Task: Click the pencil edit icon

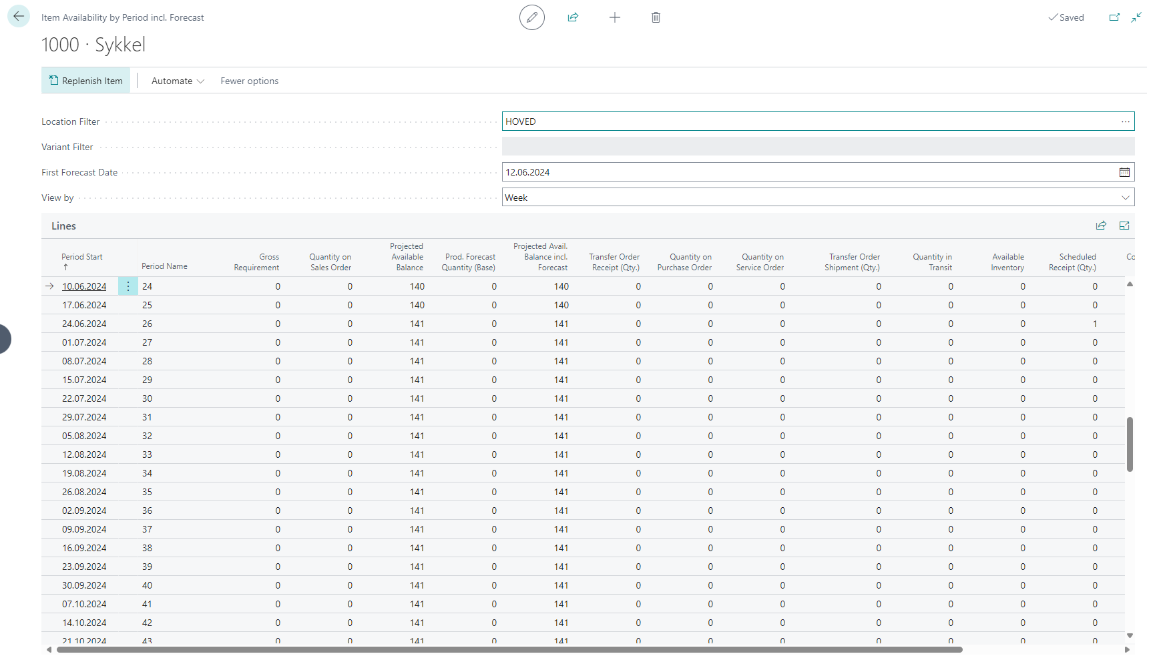Action: click(531, 17)
